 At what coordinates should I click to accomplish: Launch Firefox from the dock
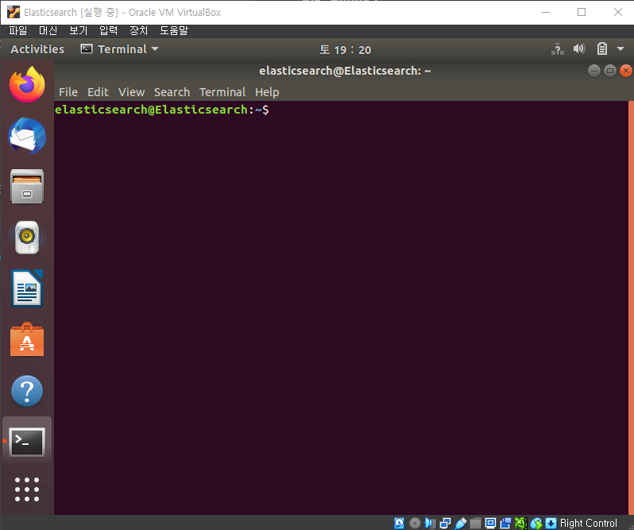[x=27, y=84]
